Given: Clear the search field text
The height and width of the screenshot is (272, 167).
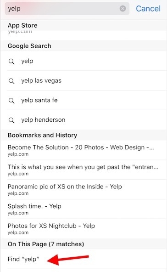Looking at the screenshot, I should point(122,8).
